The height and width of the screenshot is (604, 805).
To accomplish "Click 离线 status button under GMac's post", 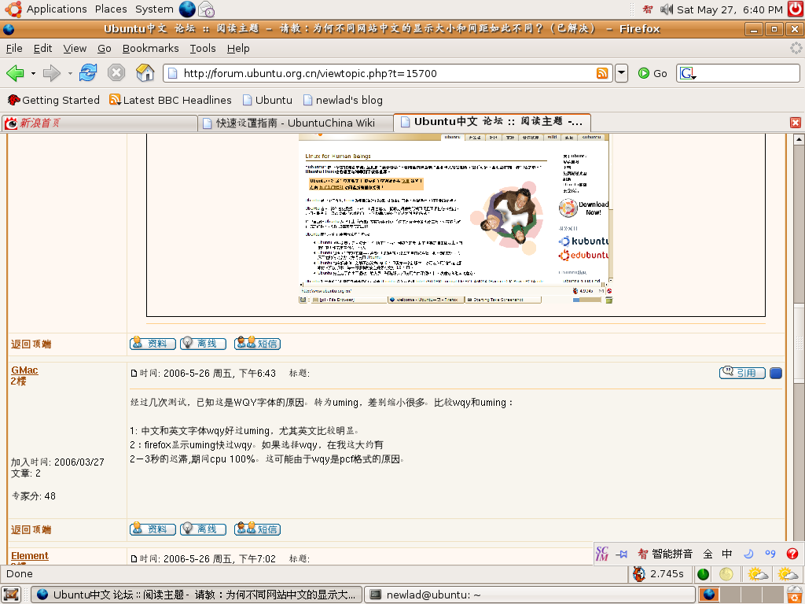I will point(203,528).
